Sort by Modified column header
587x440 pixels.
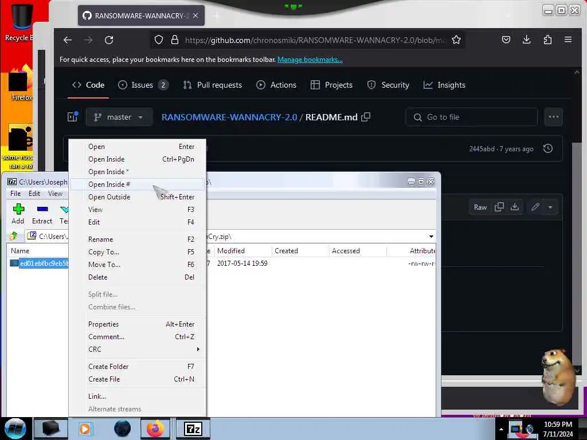pyautogui.click(x=242, y=251)
